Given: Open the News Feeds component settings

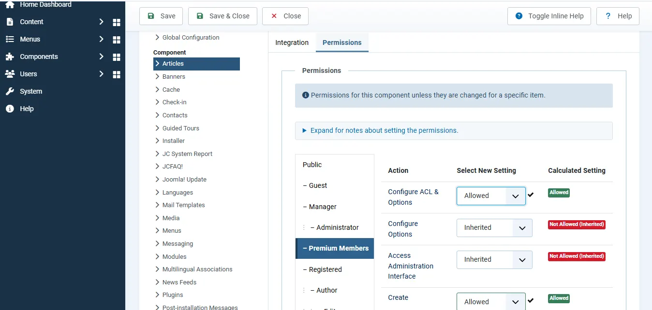Looking at the screenshot, I should point(179,282).
